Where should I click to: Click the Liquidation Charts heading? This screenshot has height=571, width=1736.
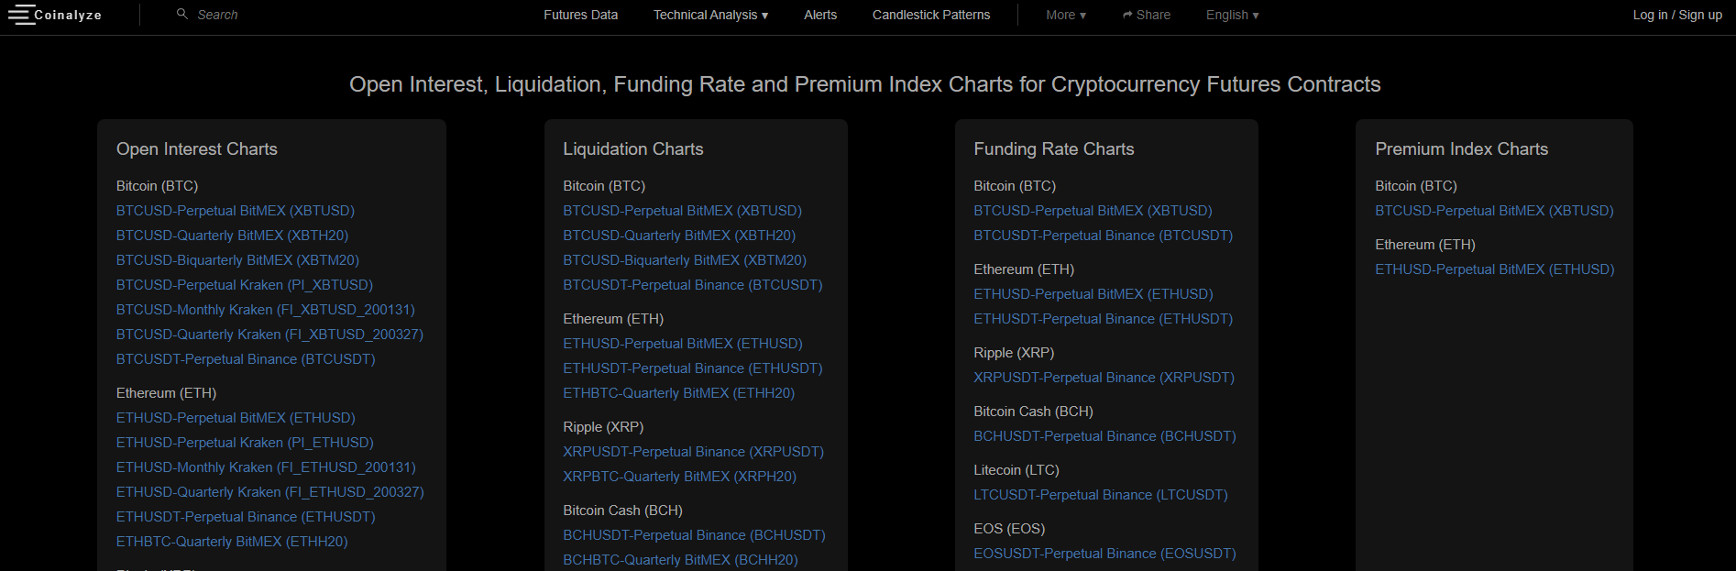[x=633, y=149]
